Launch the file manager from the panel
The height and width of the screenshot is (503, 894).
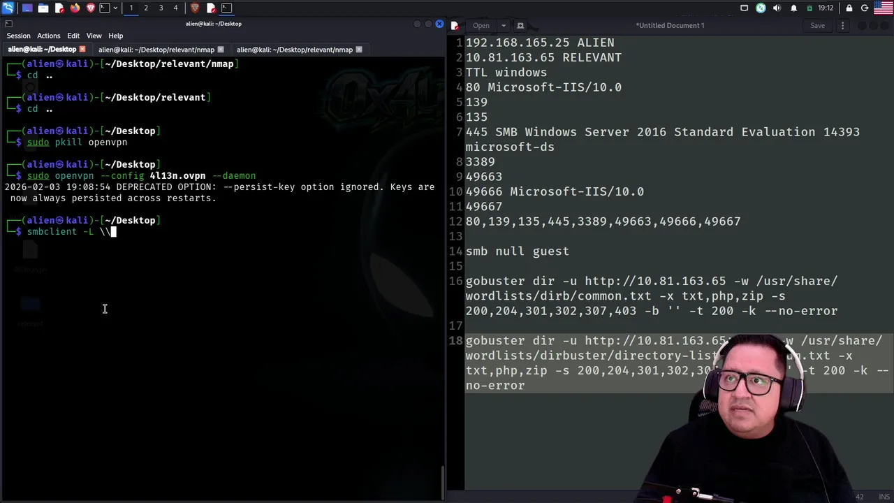click(43, 8)
